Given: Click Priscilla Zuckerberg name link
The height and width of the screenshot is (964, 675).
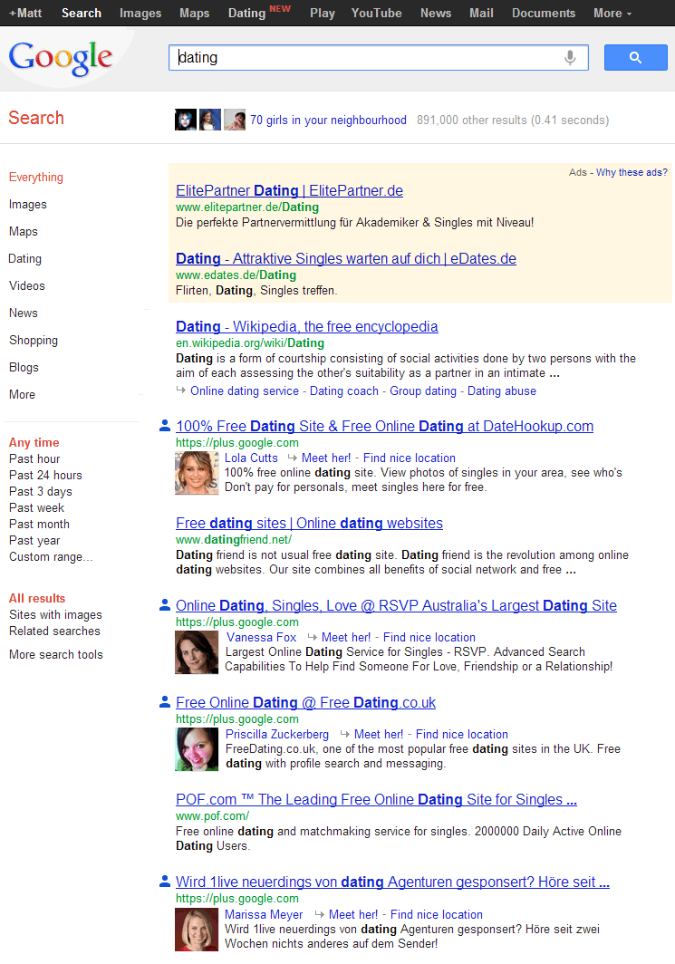Looking at the screenshot, I should click(x=277, y=734).
